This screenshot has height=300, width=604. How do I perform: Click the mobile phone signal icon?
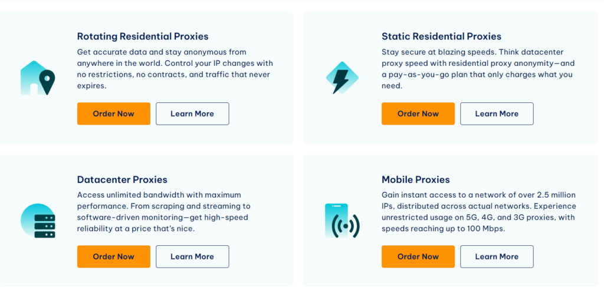coord(342,221)
